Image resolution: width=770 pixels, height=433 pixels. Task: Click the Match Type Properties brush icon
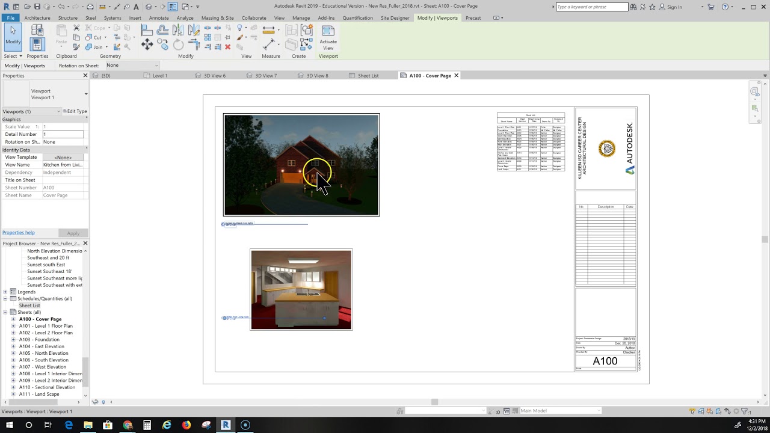point(76,47)
